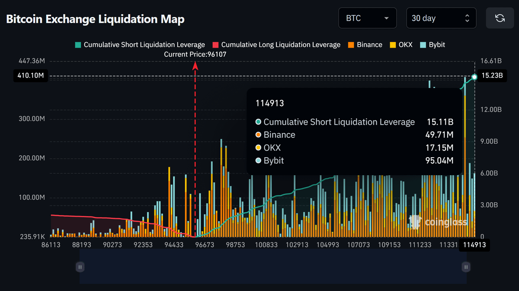The image size is (519, 291).
Task: Click the green dot beside Cumulative Short in tooltip
Action: pos(258,122)
